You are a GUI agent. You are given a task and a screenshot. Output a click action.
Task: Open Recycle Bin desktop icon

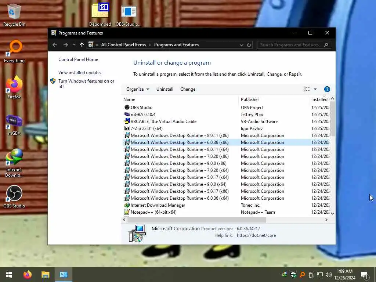pyautogui.click(x=14, y=15)
